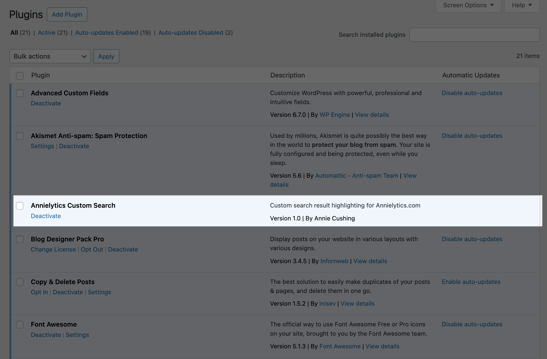Show Auto-updates Disabled plugins

pos(191,33)
